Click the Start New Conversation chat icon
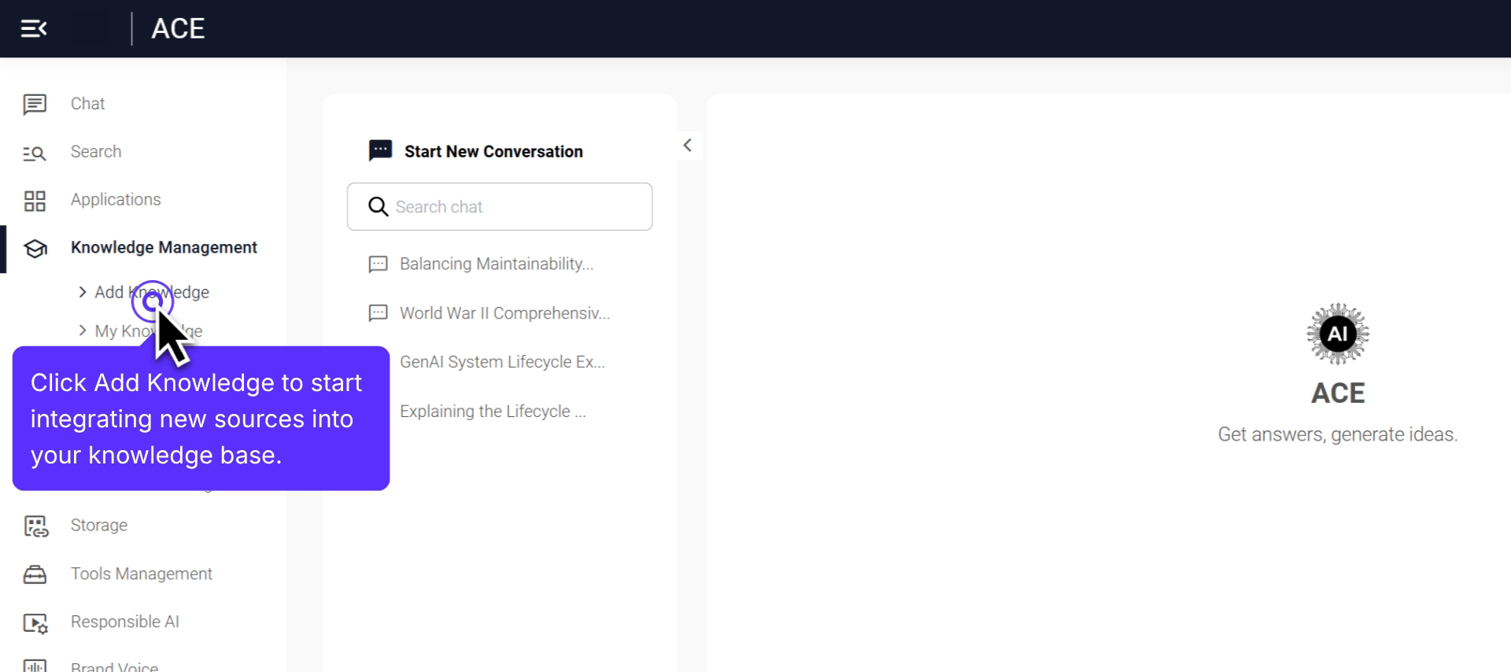 (x=380, y=150)
